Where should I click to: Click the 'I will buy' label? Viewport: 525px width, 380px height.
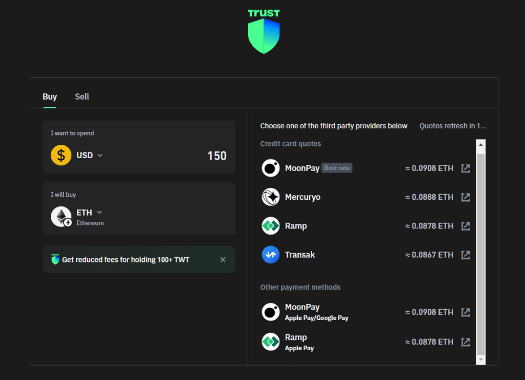click(63, 195)
